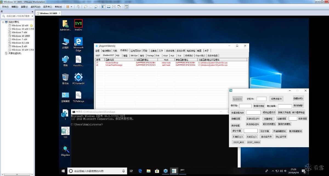Select the NtUserPostMessage hook row
The image size is (329, 176).
[x=171, y=65]
